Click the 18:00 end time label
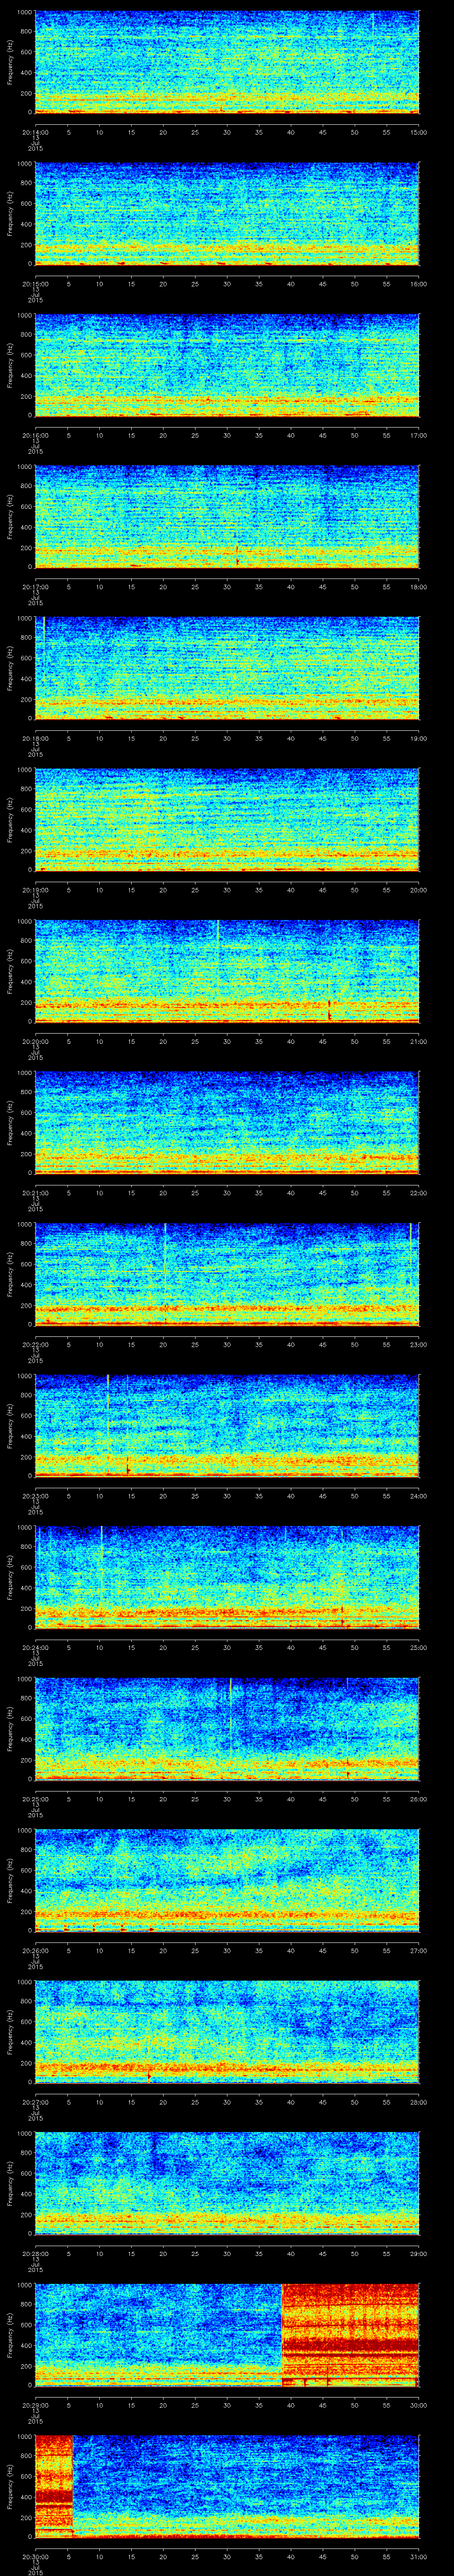Image resolution: width=454 pixels, height=2576 pixels. tap(419, 586)
